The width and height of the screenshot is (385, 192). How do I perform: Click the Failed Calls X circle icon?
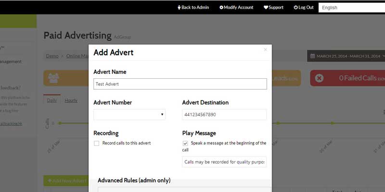click(319, 78)
